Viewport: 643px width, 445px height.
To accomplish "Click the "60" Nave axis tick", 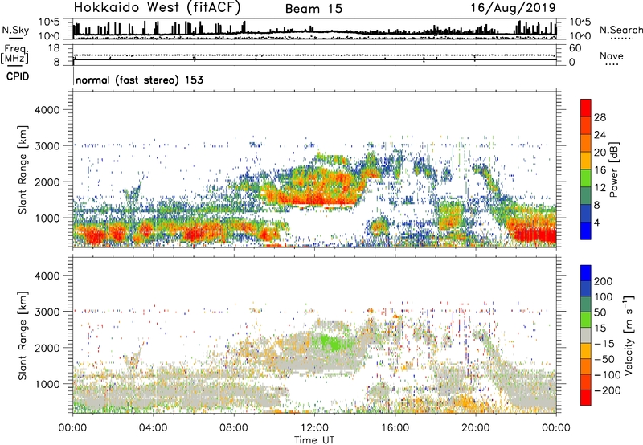I will [575, 48].
